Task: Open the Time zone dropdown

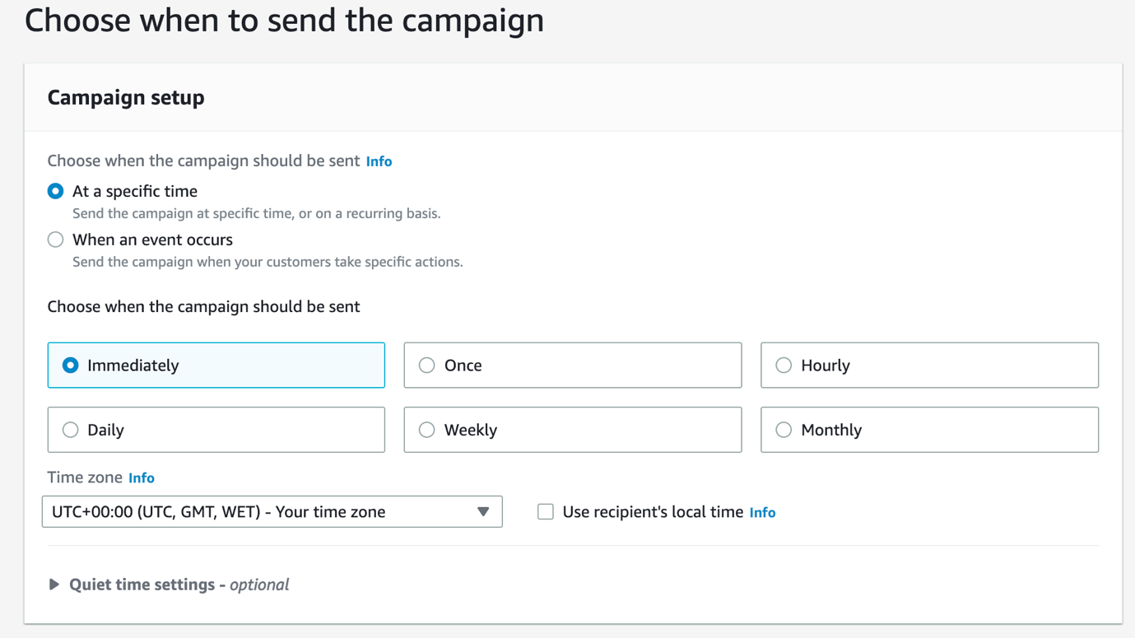Action: [272, 511]
